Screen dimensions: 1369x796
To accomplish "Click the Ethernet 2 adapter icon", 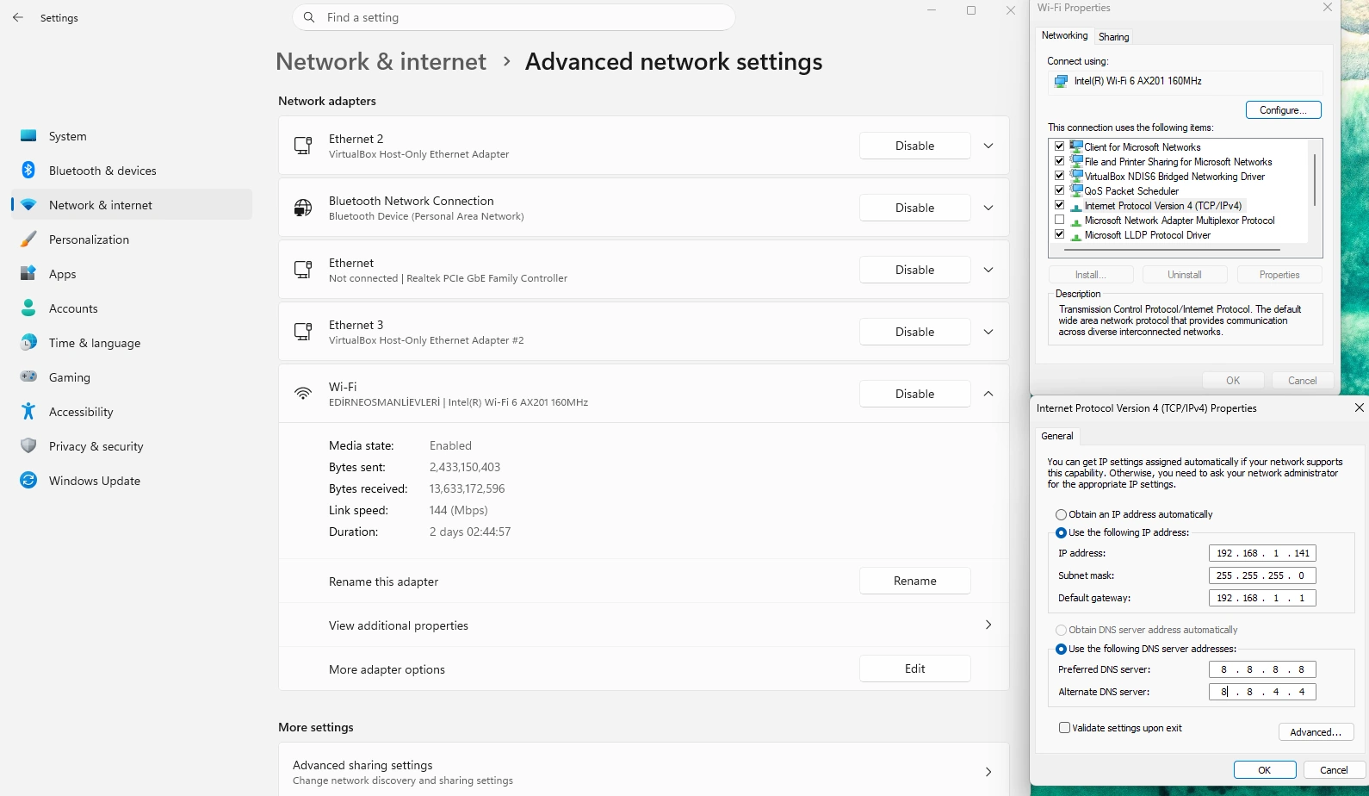I will [303, 146].
